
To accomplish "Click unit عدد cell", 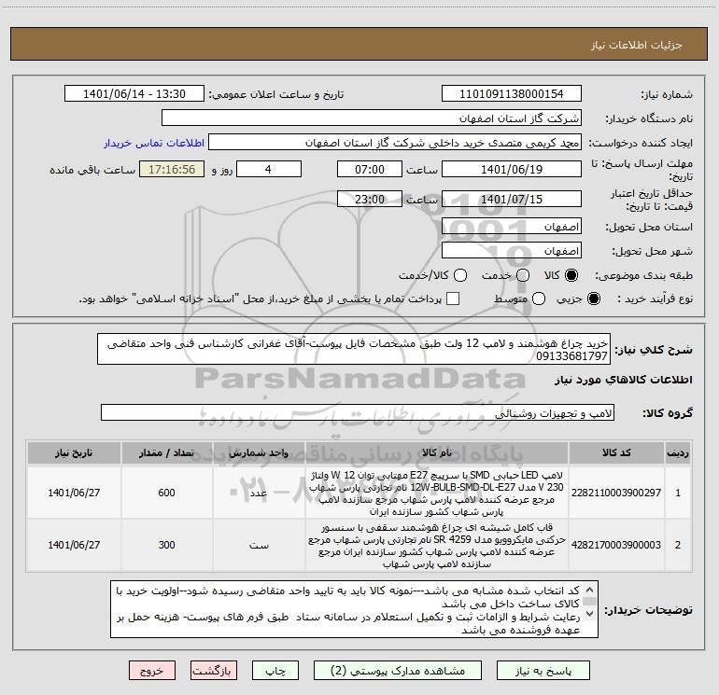I will pyautogui.click(x=259, y=493).
